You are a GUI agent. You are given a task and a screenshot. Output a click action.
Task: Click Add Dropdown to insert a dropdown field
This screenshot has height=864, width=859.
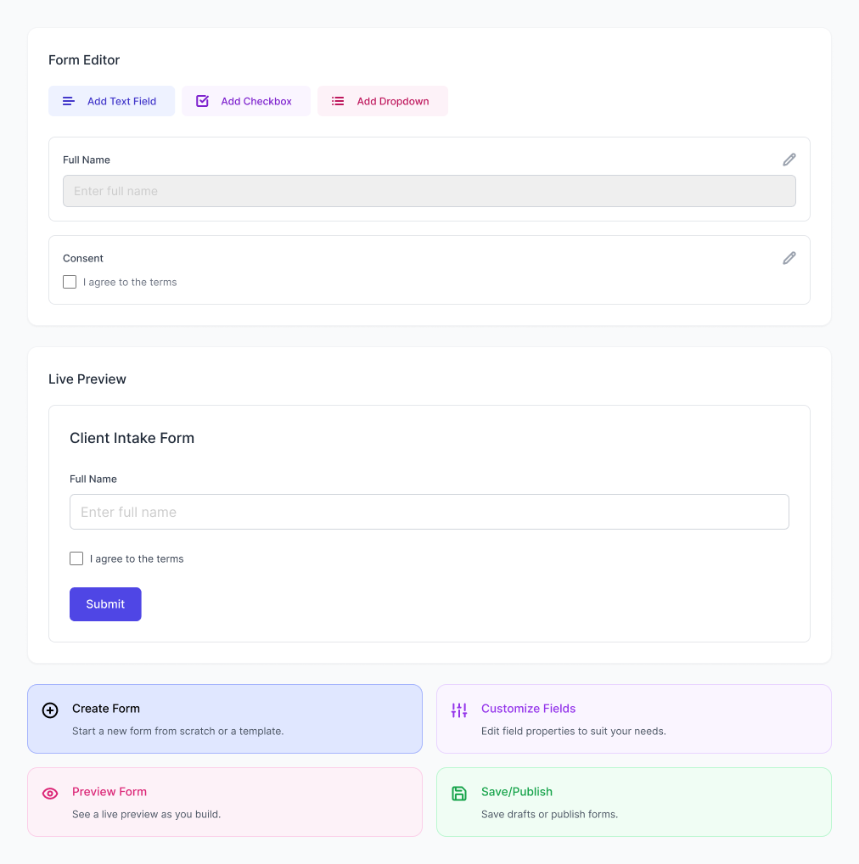382,100
